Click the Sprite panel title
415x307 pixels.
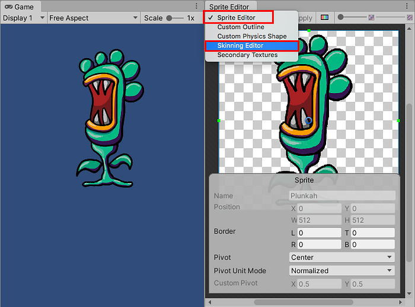[304, 180]
